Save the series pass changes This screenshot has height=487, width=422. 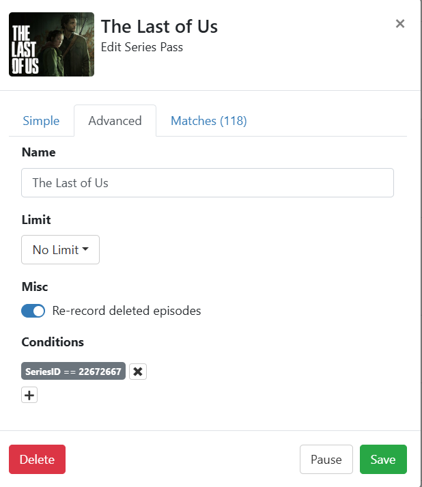coord(382,460)
